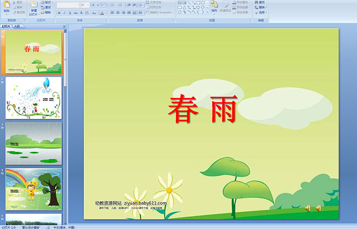
Task: Select the Format Painter (格式刷) brush
Action: pyautogui.click(x=14, y=13)
